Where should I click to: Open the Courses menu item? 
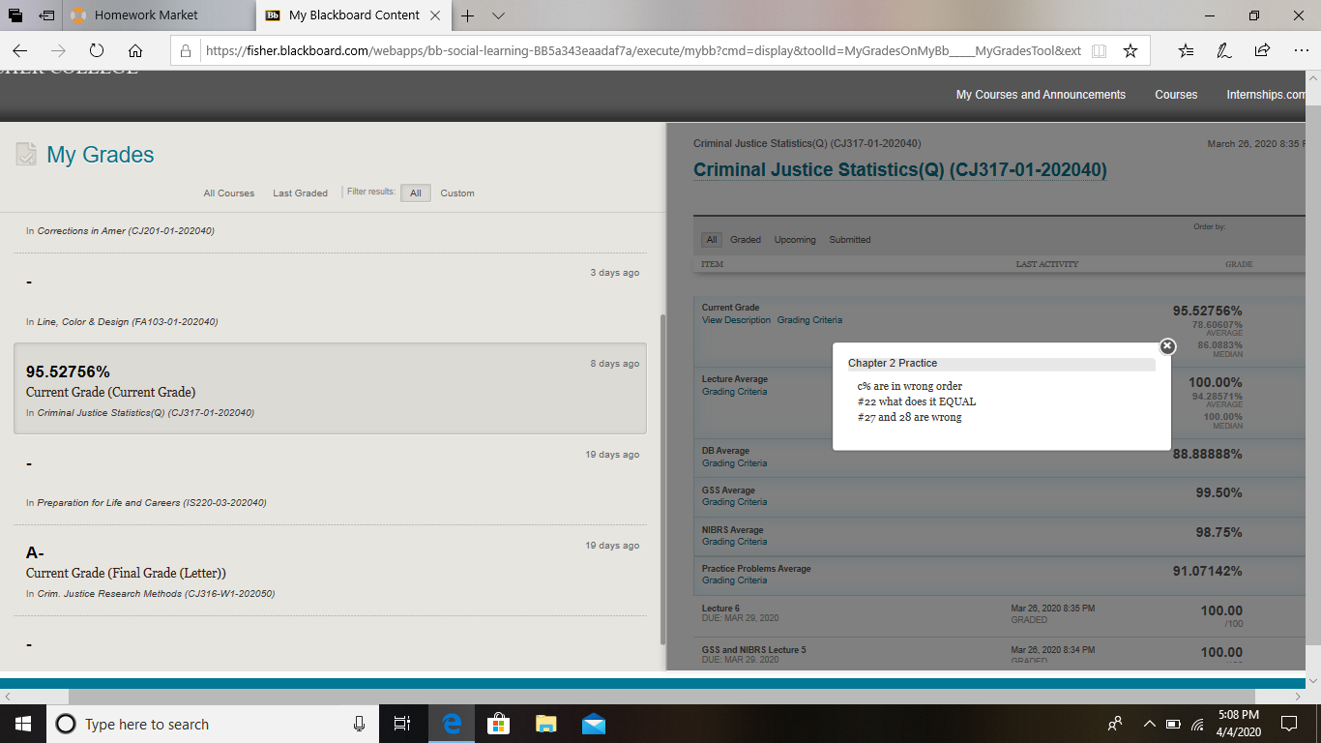pyautogui.click(x=1176, y=95)
